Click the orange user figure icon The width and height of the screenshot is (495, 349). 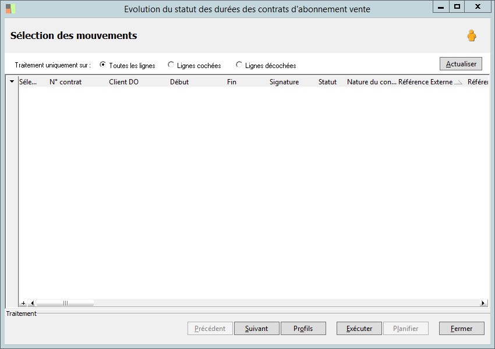click(472, 35)
